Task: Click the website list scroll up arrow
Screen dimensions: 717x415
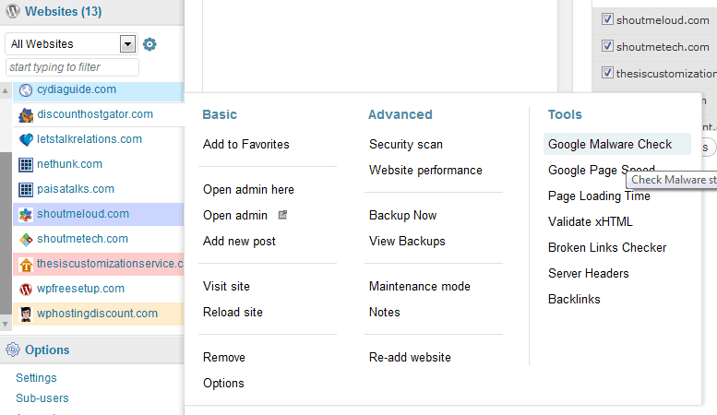Action: [x=5, y=90]
